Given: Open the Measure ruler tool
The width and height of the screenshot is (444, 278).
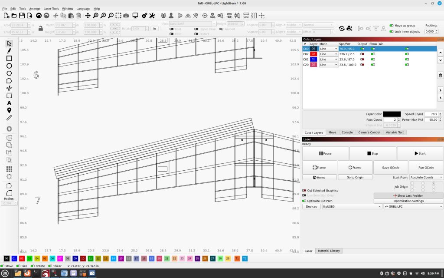Looking at the screenshot, I should tap(9, 118).
